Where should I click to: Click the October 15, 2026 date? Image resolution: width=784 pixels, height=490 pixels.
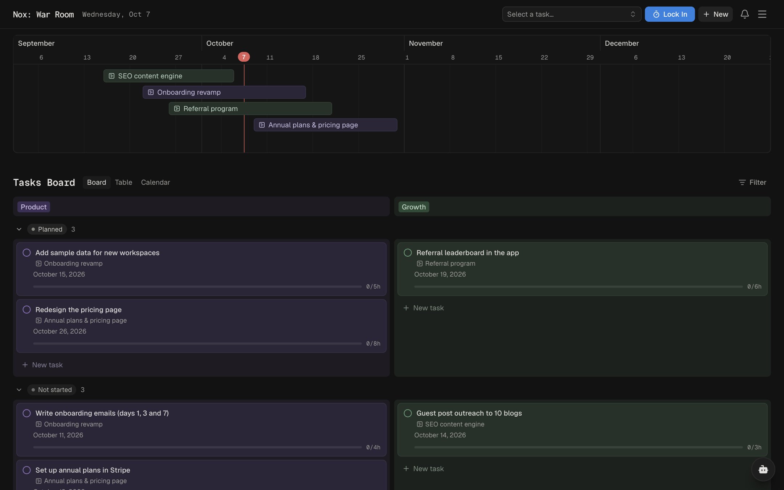coord(59,274)
